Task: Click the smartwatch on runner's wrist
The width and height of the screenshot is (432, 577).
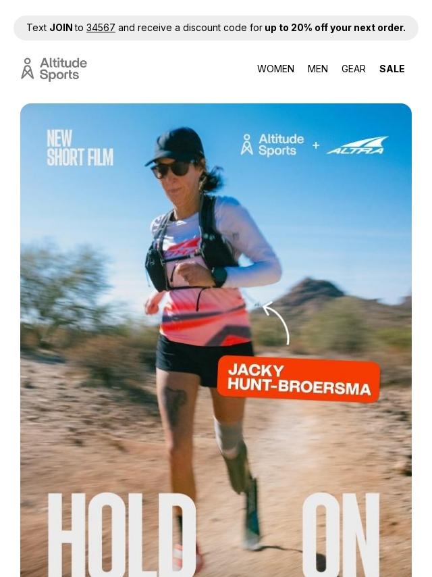Action: (x=219, y=276)
